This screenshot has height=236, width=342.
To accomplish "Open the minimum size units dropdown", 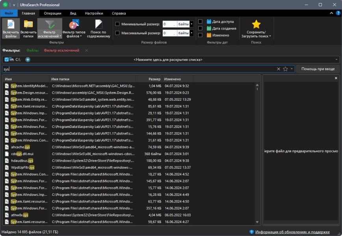I will (191, 24).
